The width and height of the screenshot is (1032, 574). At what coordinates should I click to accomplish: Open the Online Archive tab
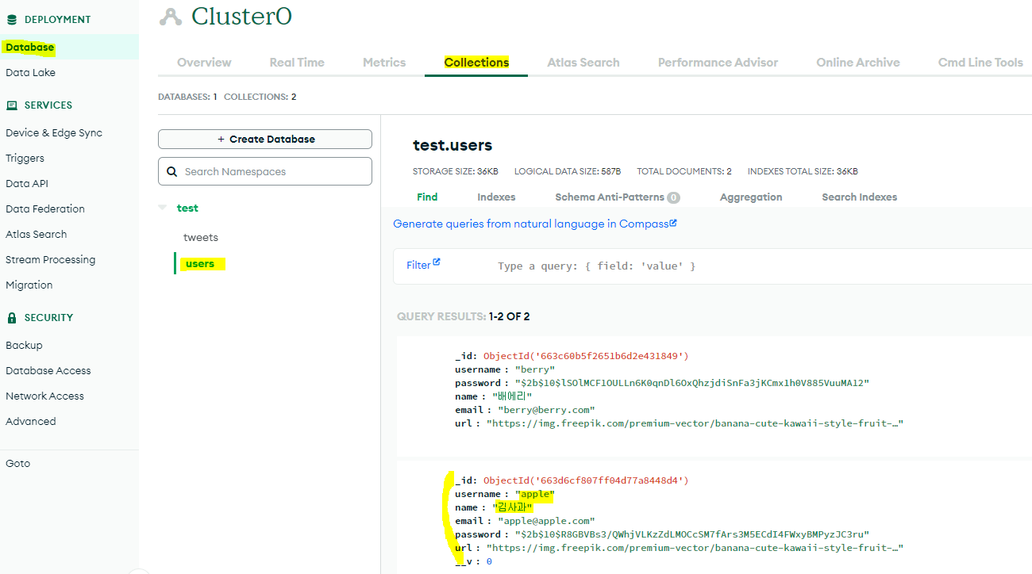858,62
